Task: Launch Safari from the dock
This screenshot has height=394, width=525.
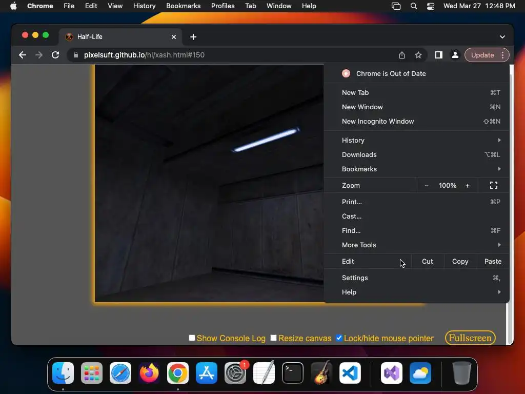Action: 120,373
